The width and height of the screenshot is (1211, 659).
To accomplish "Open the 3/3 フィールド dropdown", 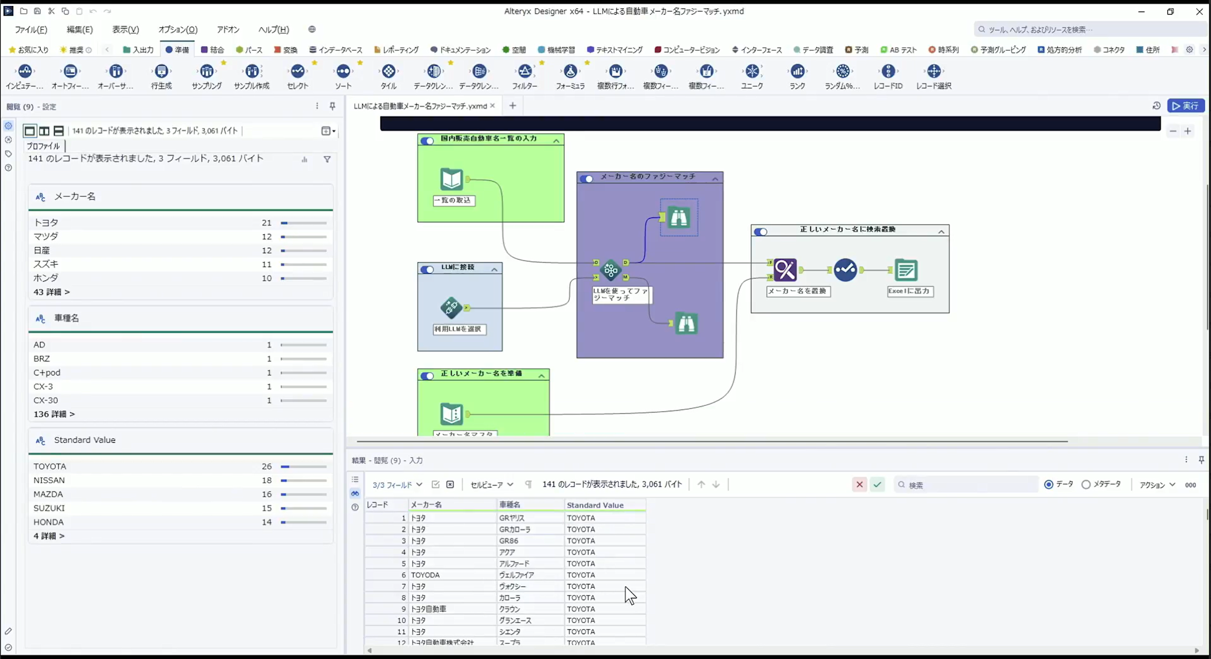I will tap(397, 485).
